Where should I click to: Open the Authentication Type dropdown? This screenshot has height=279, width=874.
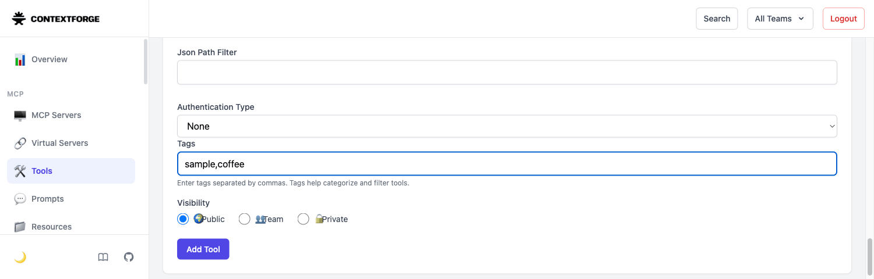click(x=507, y=126)
